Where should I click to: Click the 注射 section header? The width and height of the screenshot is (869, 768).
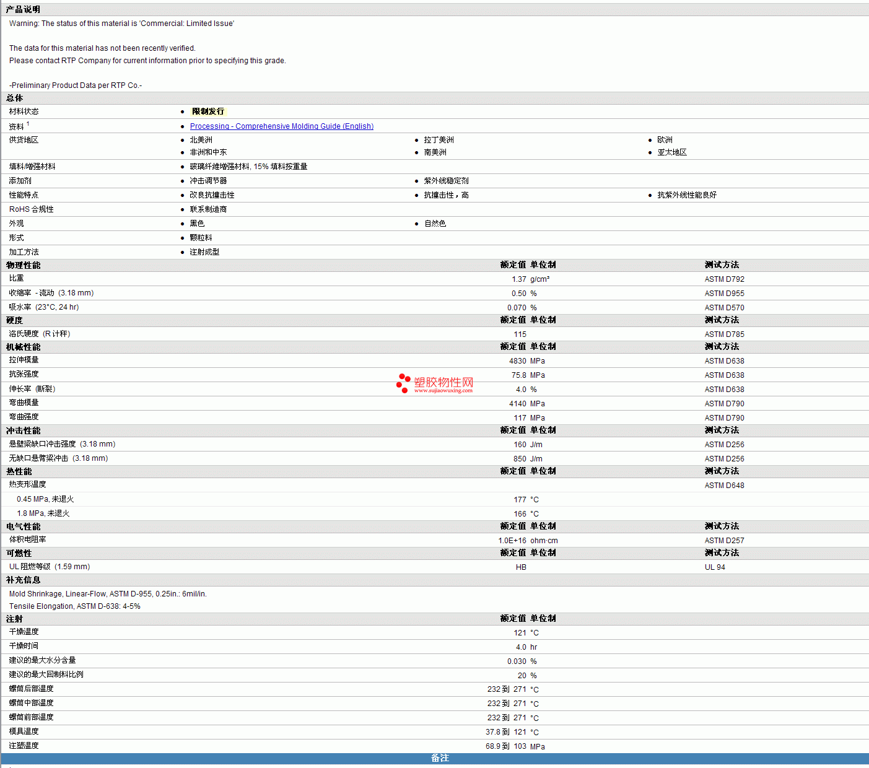(x=14, y=619)
